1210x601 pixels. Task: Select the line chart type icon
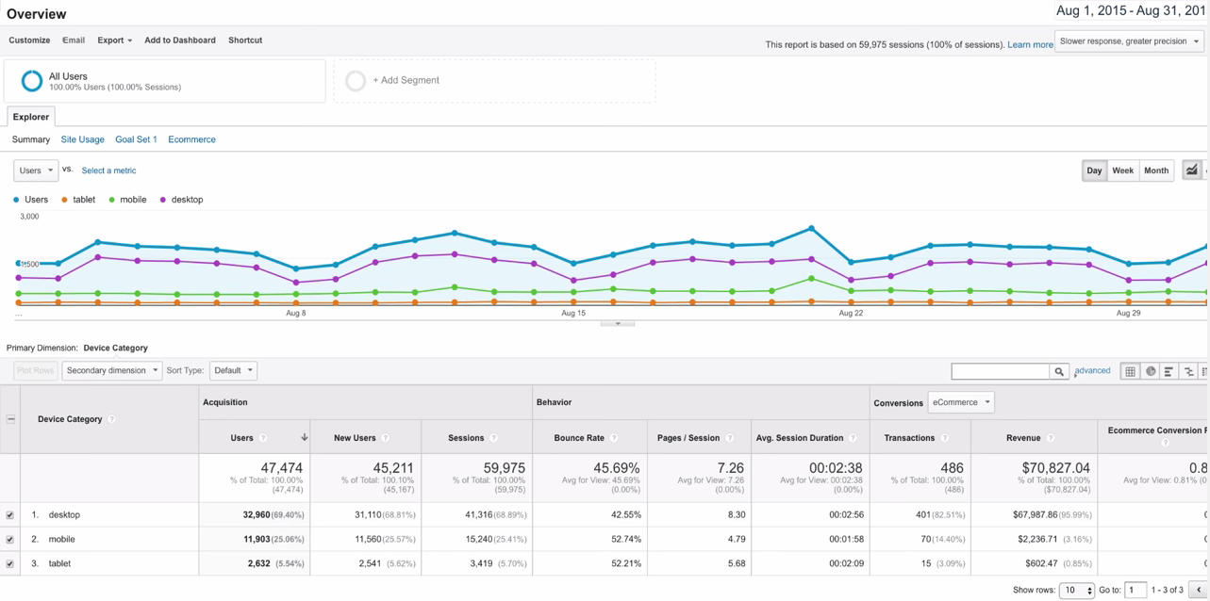[1192, 171]
